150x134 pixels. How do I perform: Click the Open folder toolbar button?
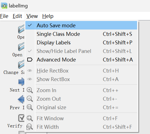point(21,32)
